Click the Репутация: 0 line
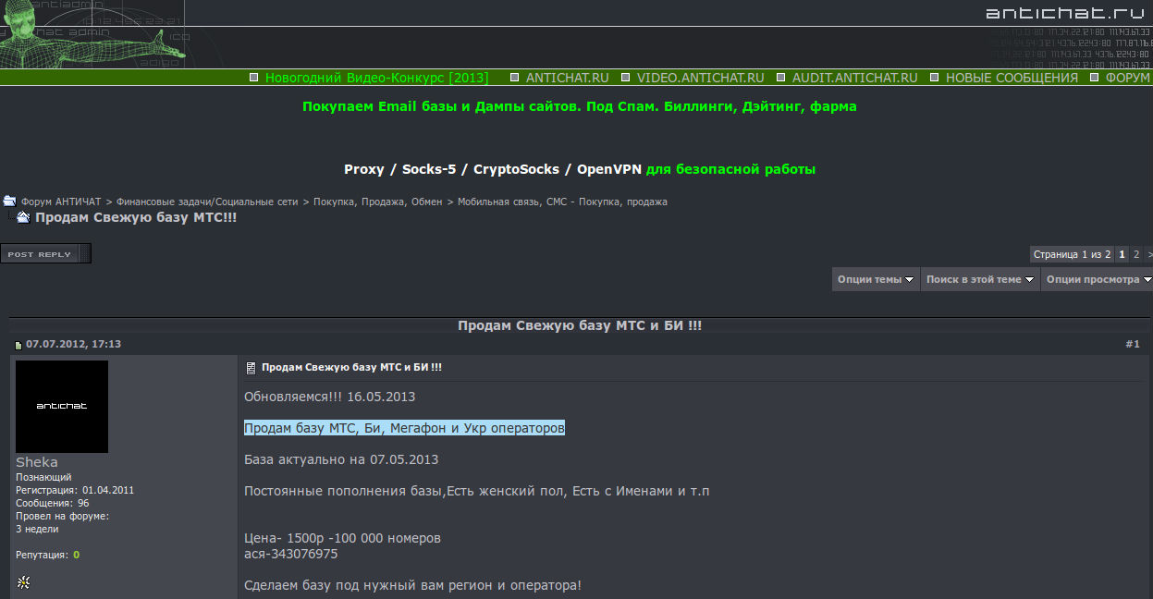Viewport: 1153px width, 599px height. tap(47, 555)
